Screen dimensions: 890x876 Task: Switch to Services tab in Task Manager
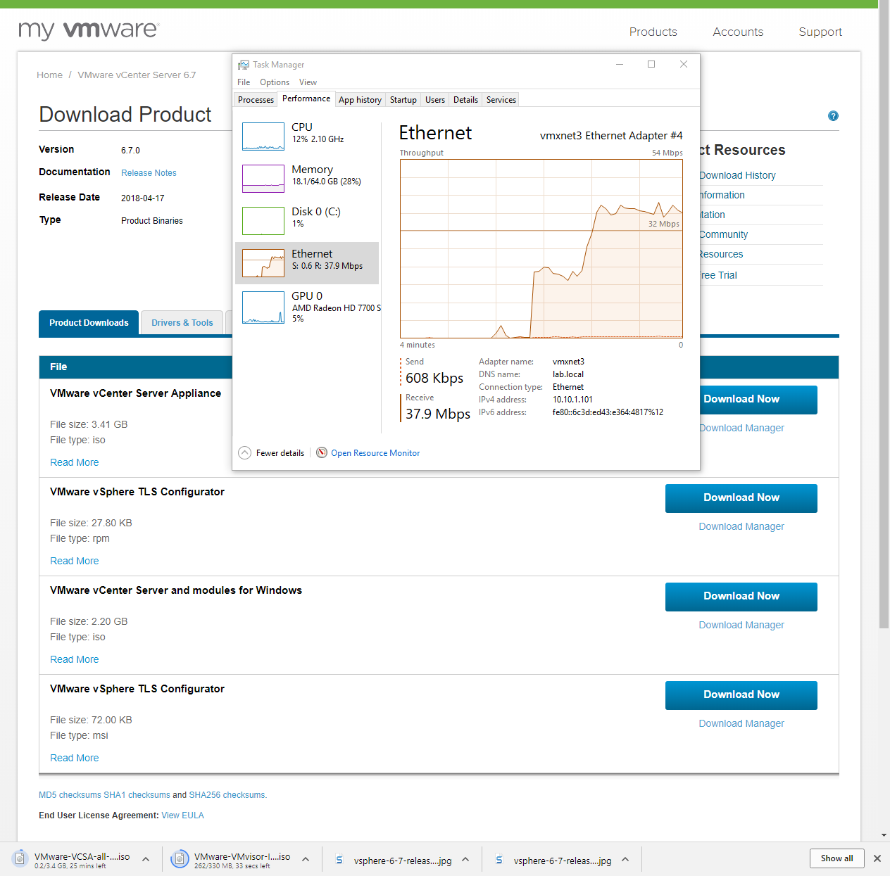coord(501,100)
